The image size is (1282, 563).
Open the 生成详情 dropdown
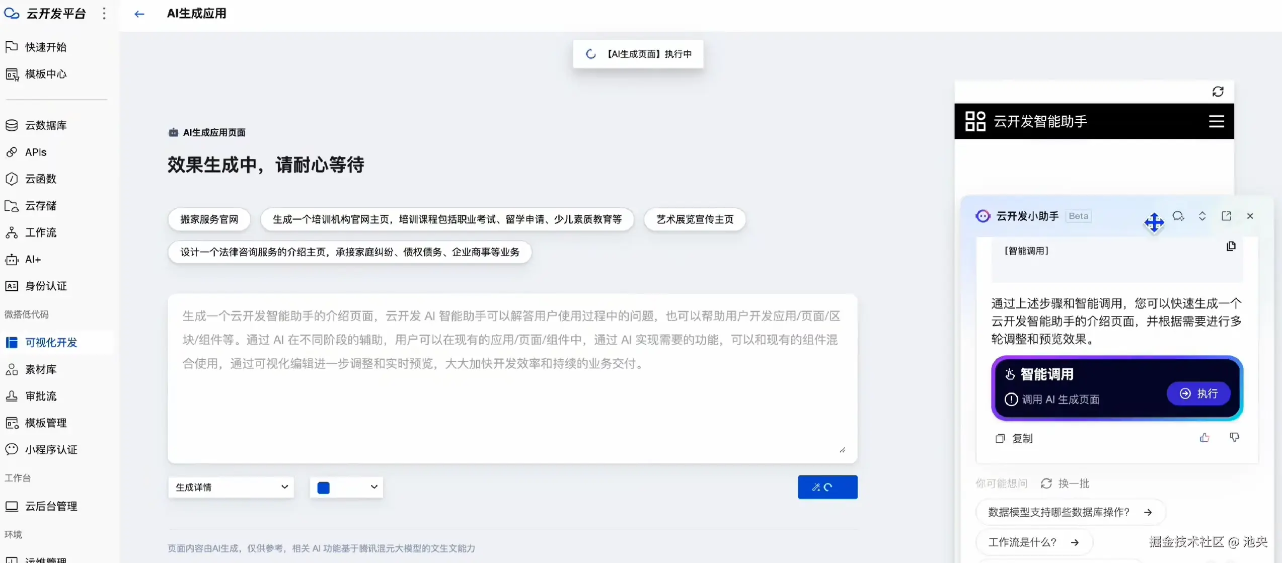pyautogui.click(x=231, y=487)
